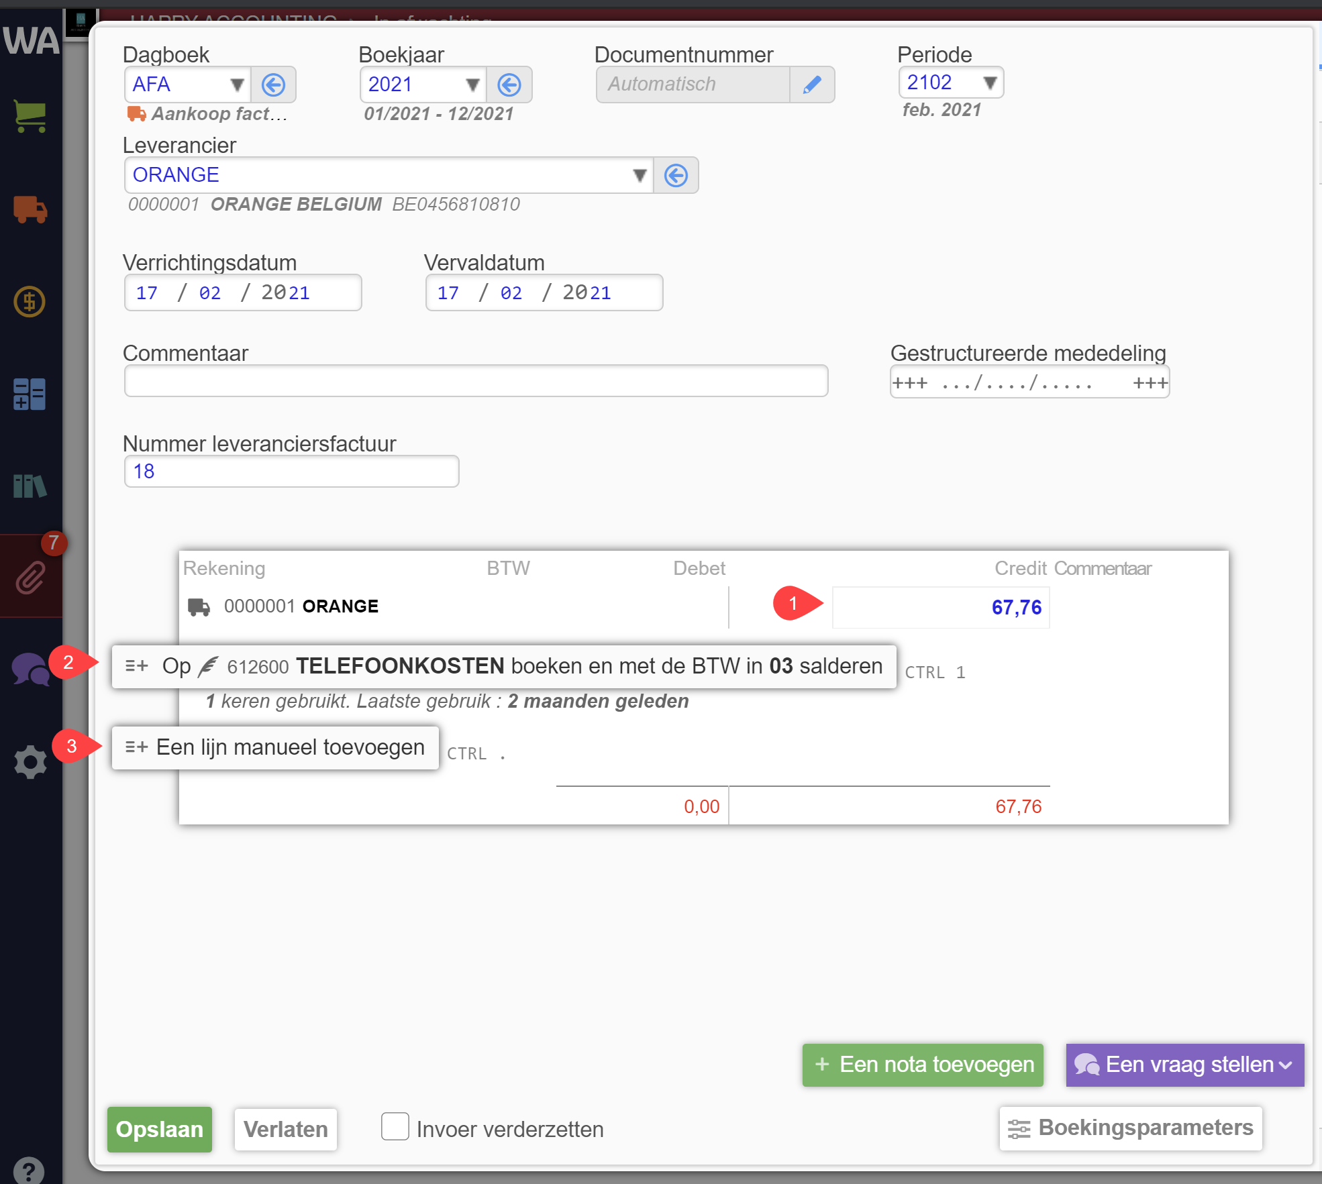
Task: Click the attachment/paperclip icon in sidebar
Action: point(31,576)
